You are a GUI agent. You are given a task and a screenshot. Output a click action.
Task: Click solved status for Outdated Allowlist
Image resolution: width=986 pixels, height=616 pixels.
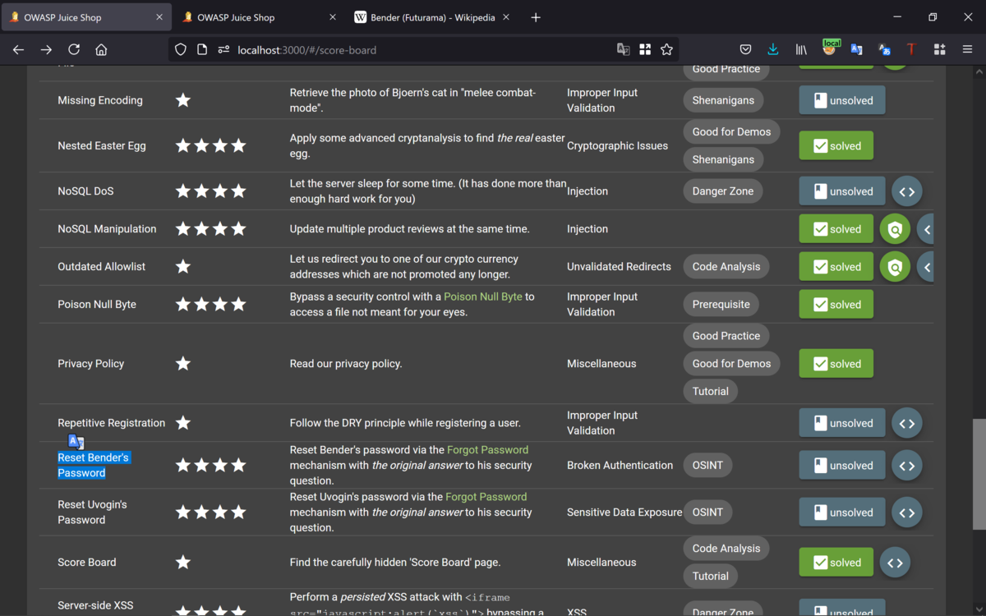(x=836, y=267)
